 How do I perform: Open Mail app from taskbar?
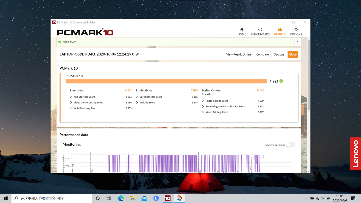pyautogui.click(x=144, y=198)
